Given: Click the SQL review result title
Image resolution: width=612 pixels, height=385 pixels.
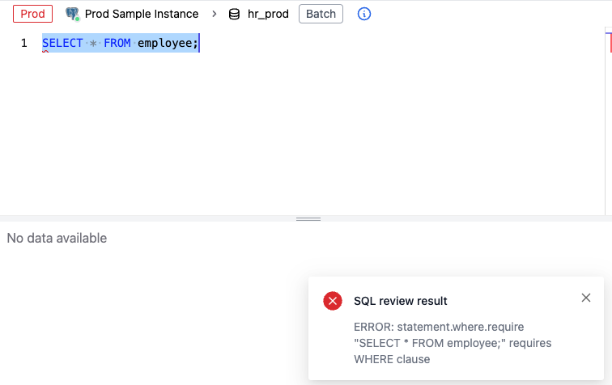Looking at the screenshot, I should tap(401, 301).
